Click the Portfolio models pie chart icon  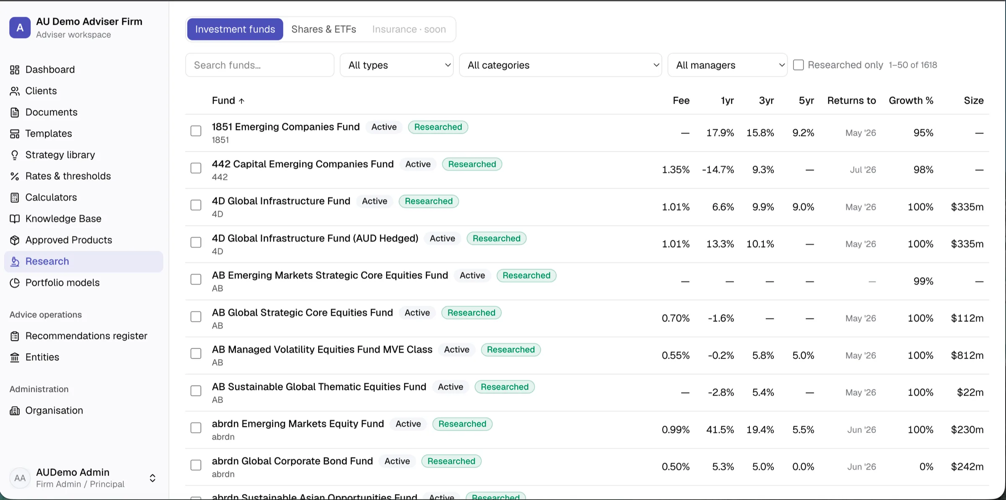[15, 283]
